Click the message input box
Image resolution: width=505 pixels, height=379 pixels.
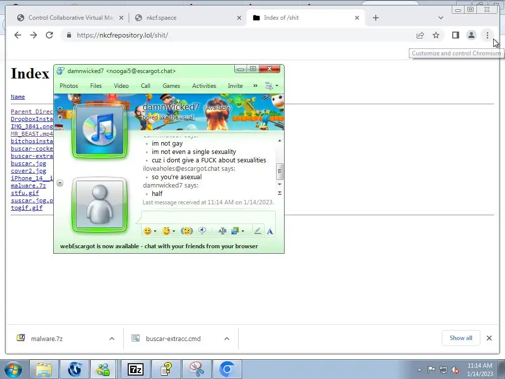pyautogui.click(x=208, y=217)
